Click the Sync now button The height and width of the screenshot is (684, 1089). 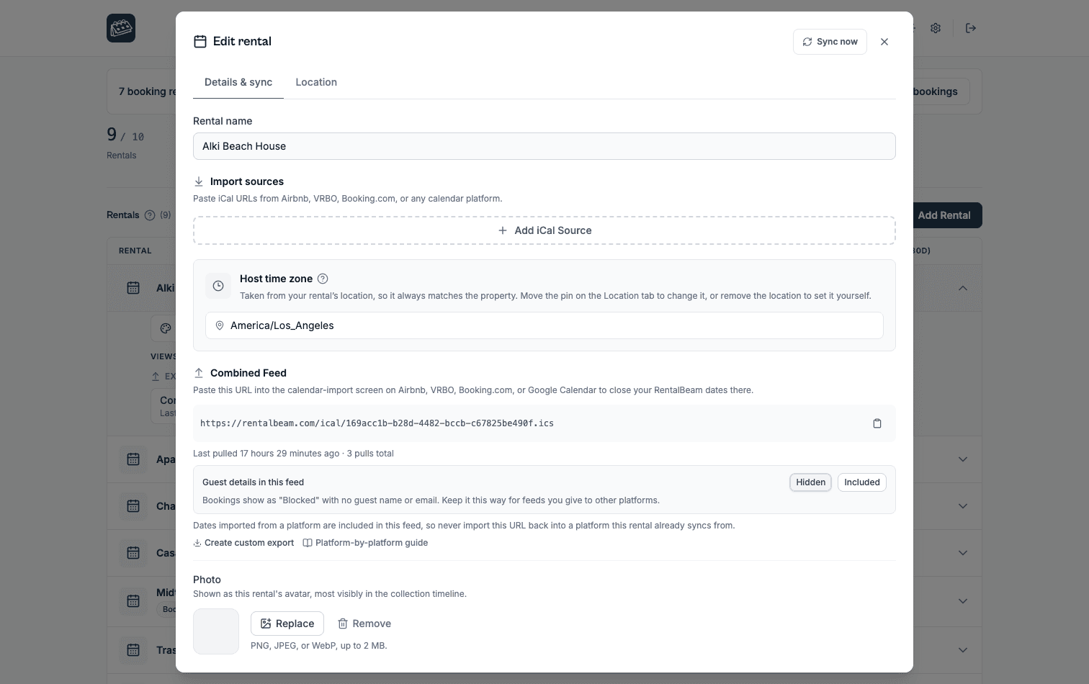830,42
